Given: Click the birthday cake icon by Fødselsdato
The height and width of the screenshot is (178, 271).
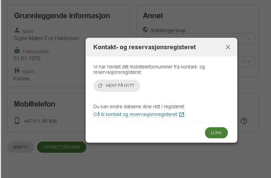Looking at the screenshot, I should [17, 50].
